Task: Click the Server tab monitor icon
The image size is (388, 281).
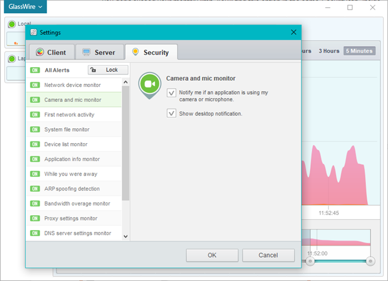Action: click(x=86, y=52)
